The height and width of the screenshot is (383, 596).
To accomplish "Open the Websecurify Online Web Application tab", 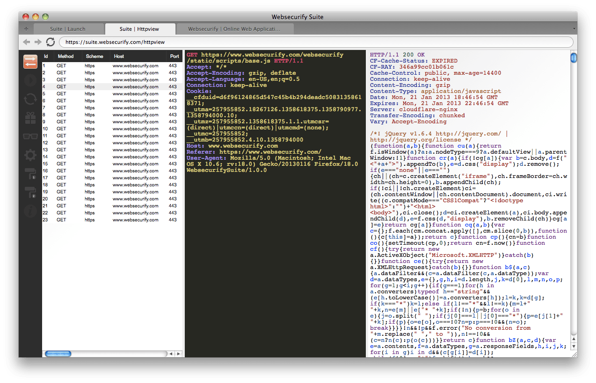I will (234, 29).
